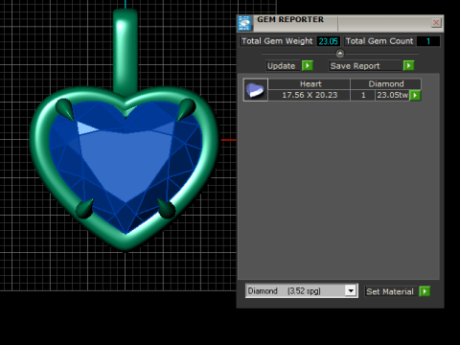Screen dimensions: 460x345
Task: Click the green arrow next to Update
Action: [x=308, y=66]
